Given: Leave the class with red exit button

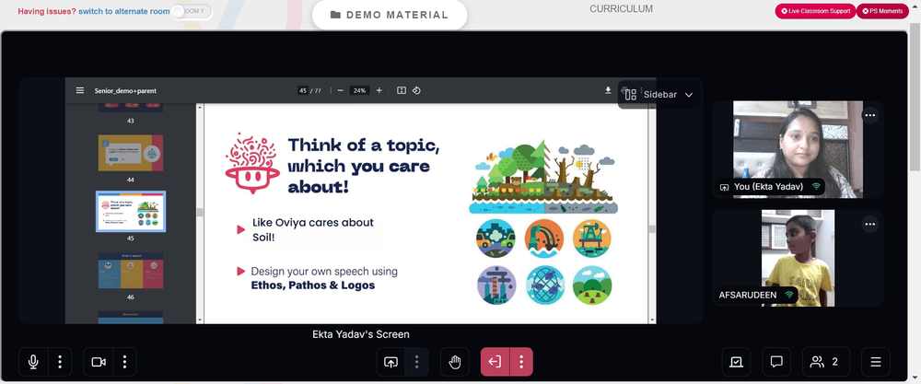Looking at the screenshot, I should [495, 362].
